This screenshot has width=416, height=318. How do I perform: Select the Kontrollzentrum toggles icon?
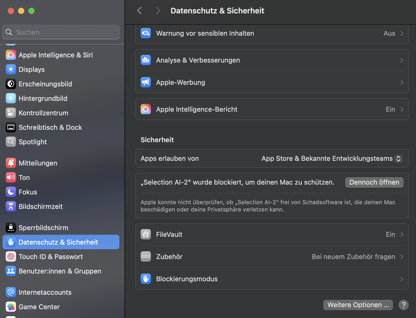[11, 113]
